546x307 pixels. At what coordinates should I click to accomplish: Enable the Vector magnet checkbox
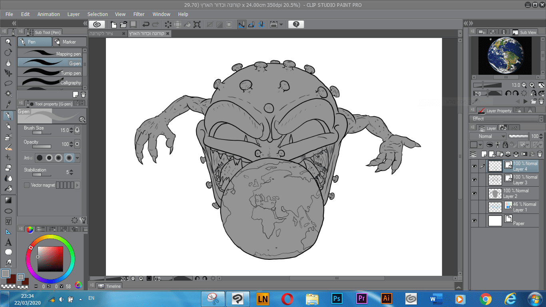click(x=27, y=185)
